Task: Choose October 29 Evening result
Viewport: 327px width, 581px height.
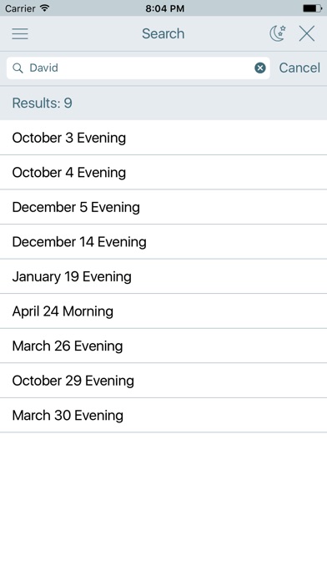Action: click(x=163, y=381)
